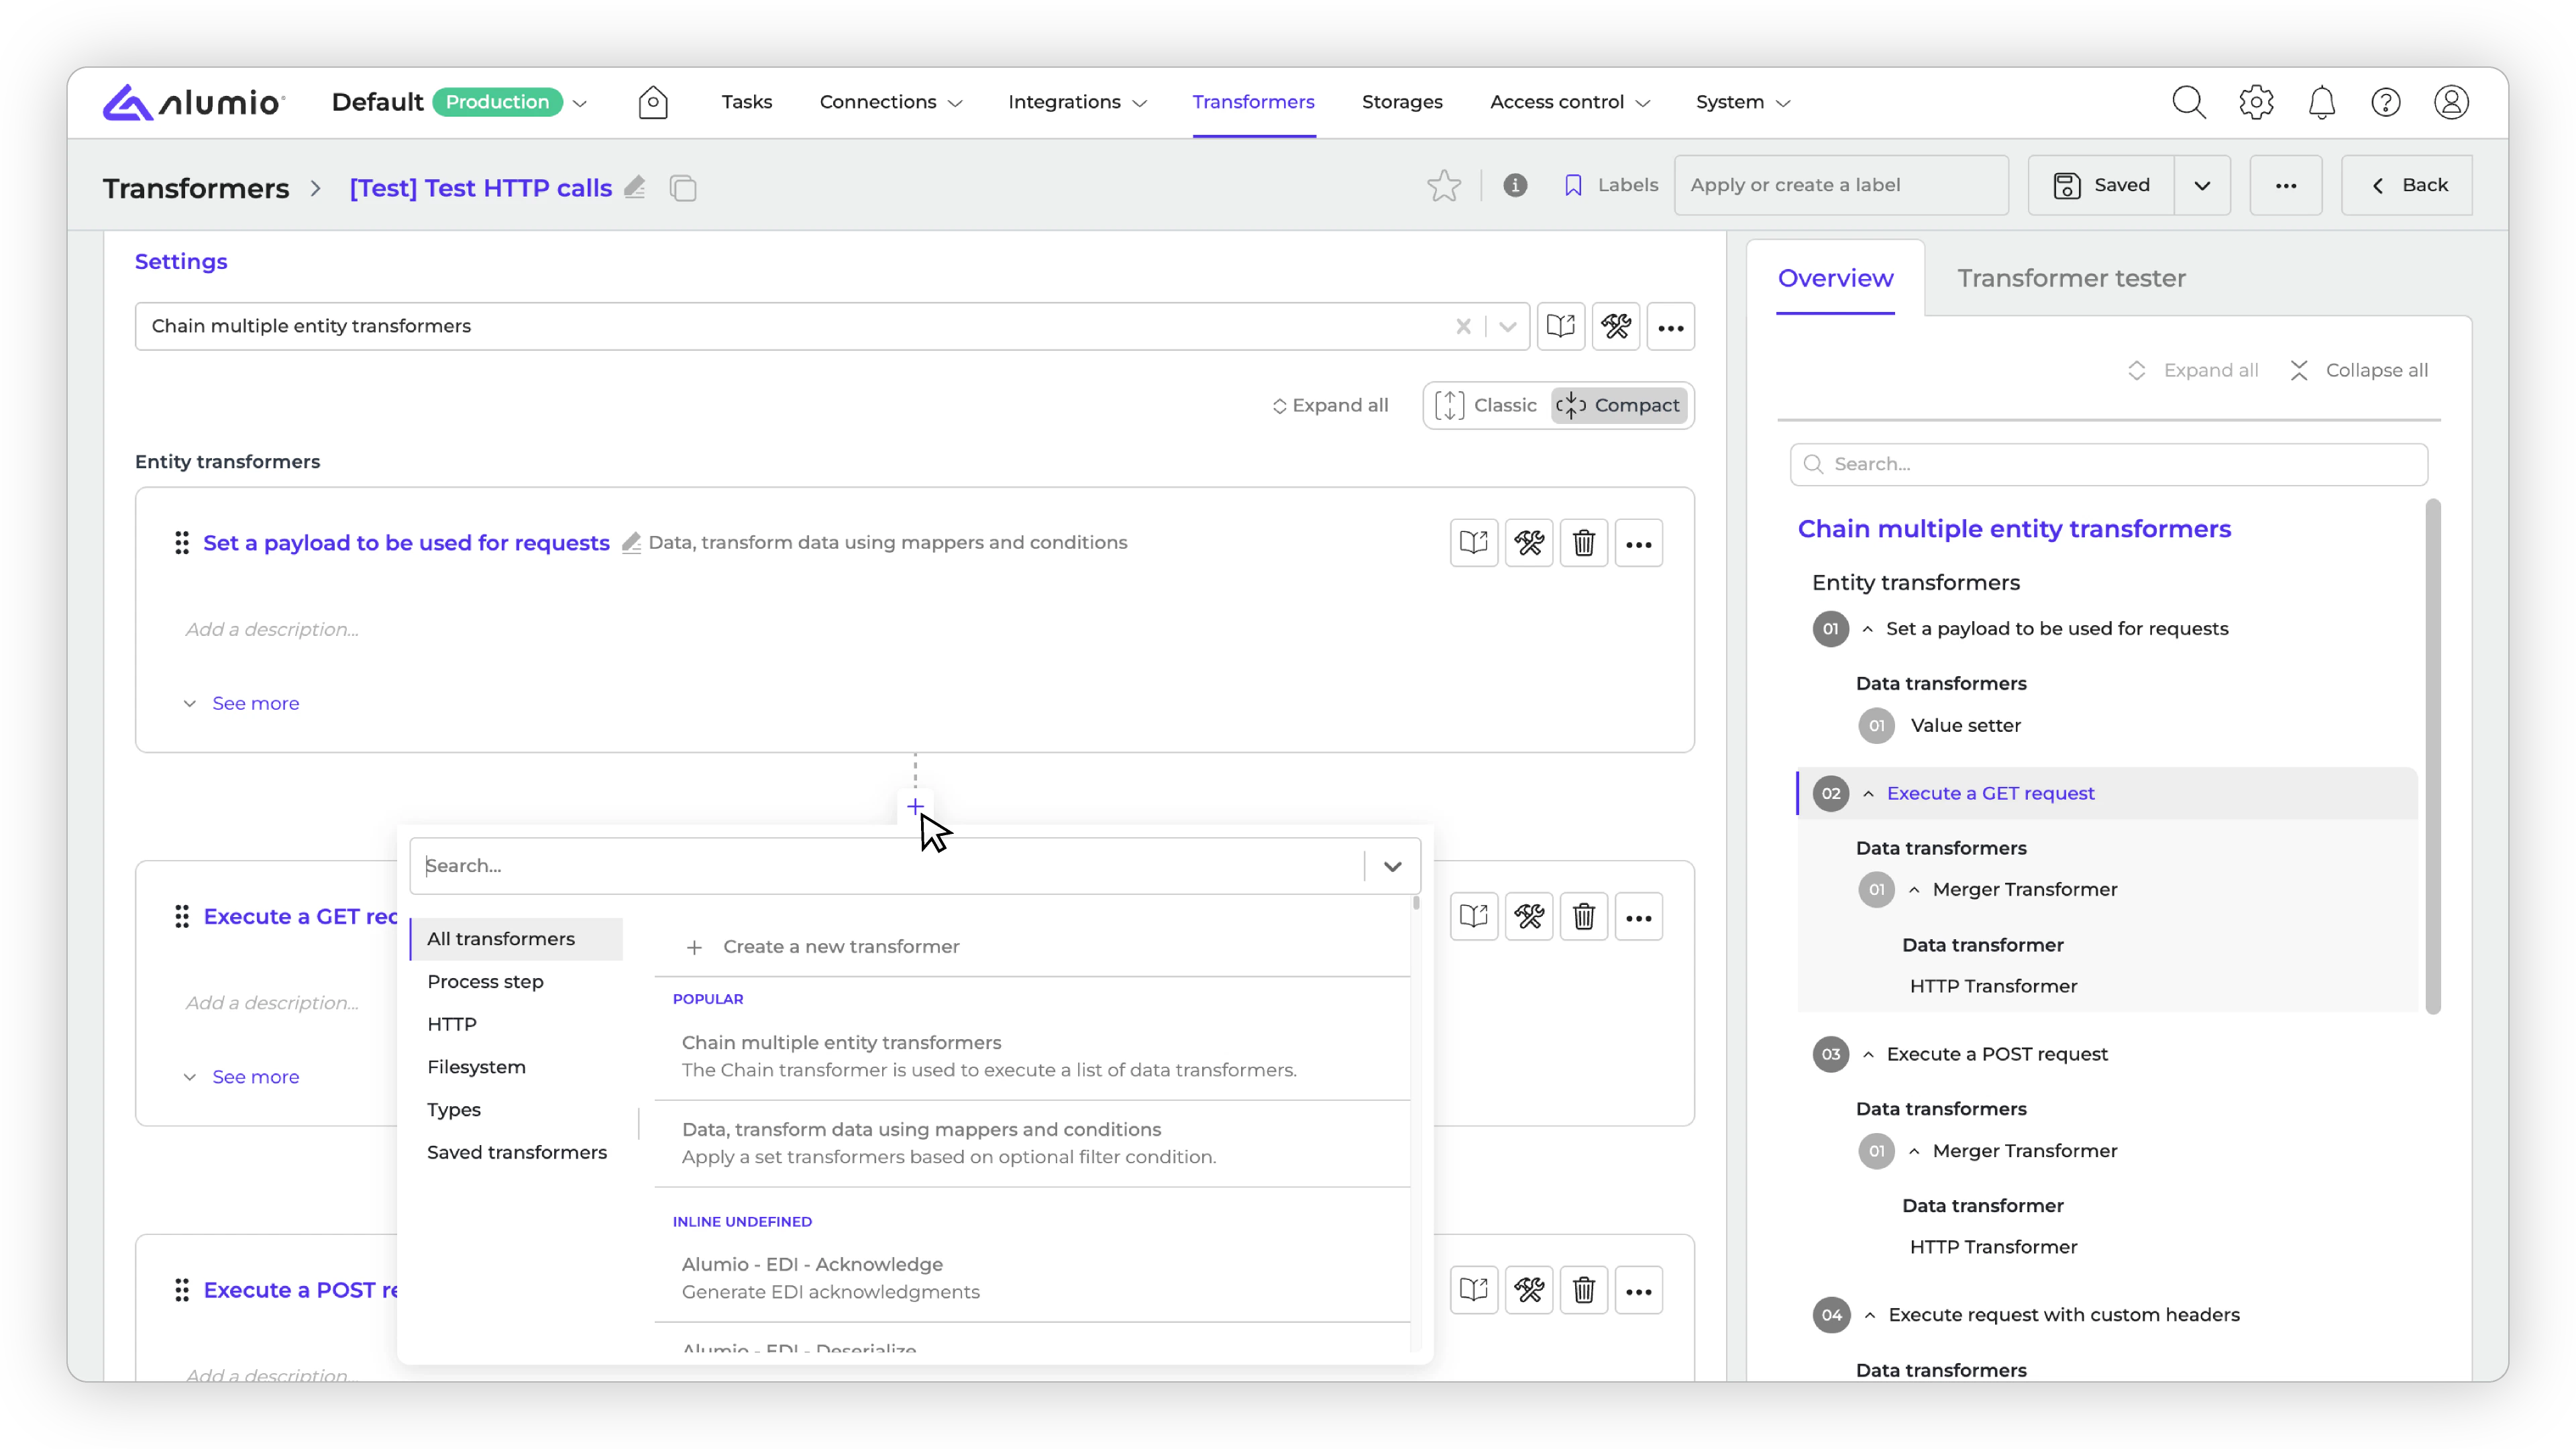Open the Chain settings dropdown arrow
Image resolution: width=2576 pixels, height=1449 pixels.
pyautogui.click(x=1508, y=326)
